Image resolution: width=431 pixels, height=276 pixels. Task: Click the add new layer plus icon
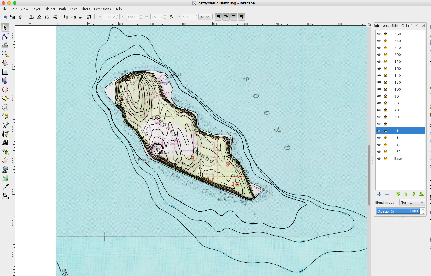coord(379,194)
